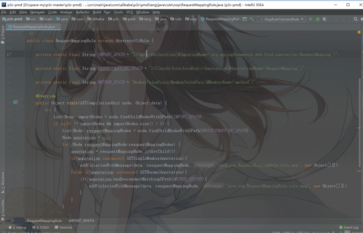Image resolution: width=363 pixels, height=233 pixels.
Task: Open the Project tool window stripe
Action: [3, 34]
